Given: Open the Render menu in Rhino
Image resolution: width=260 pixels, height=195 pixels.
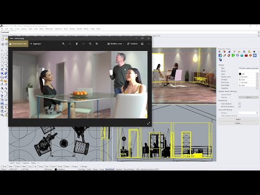Looking at the screenshot, I should click(80, 29).
